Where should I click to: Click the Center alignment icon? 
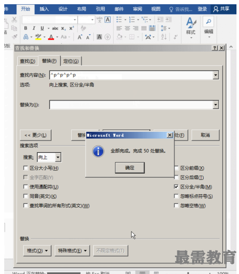pyautogui.click(x=127, y=28)
